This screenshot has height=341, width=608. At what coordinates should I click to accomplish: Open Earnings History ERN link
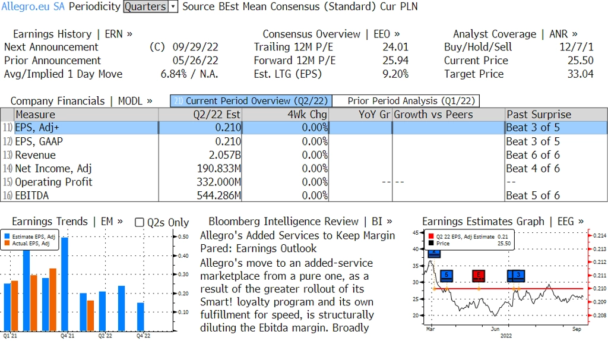(x=72, y=34)
